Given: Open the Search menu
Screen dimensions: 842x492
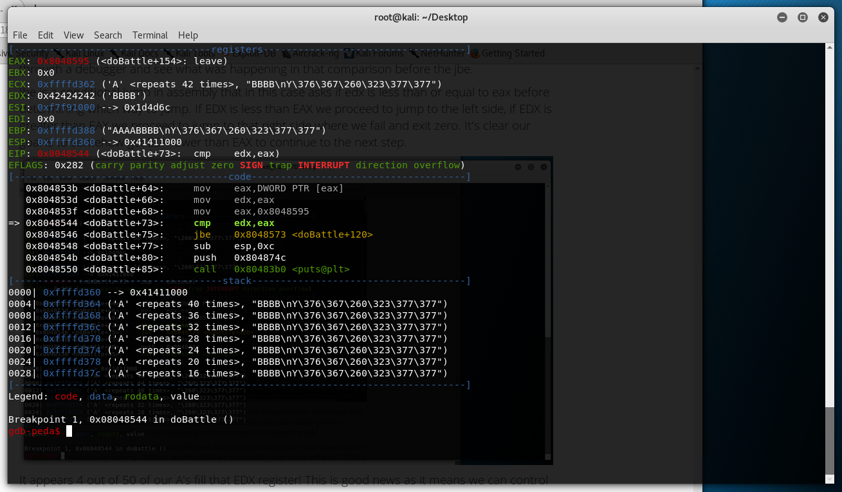Looking at the screenshot, I should coord(107,35).
